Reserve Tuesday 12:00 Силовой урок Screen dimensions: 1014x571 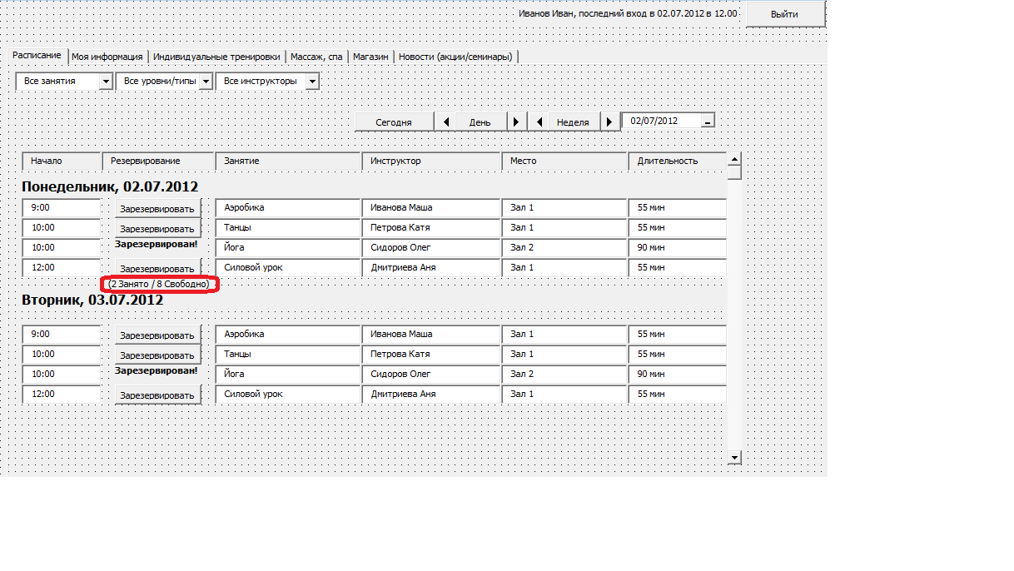coord(157,395)
